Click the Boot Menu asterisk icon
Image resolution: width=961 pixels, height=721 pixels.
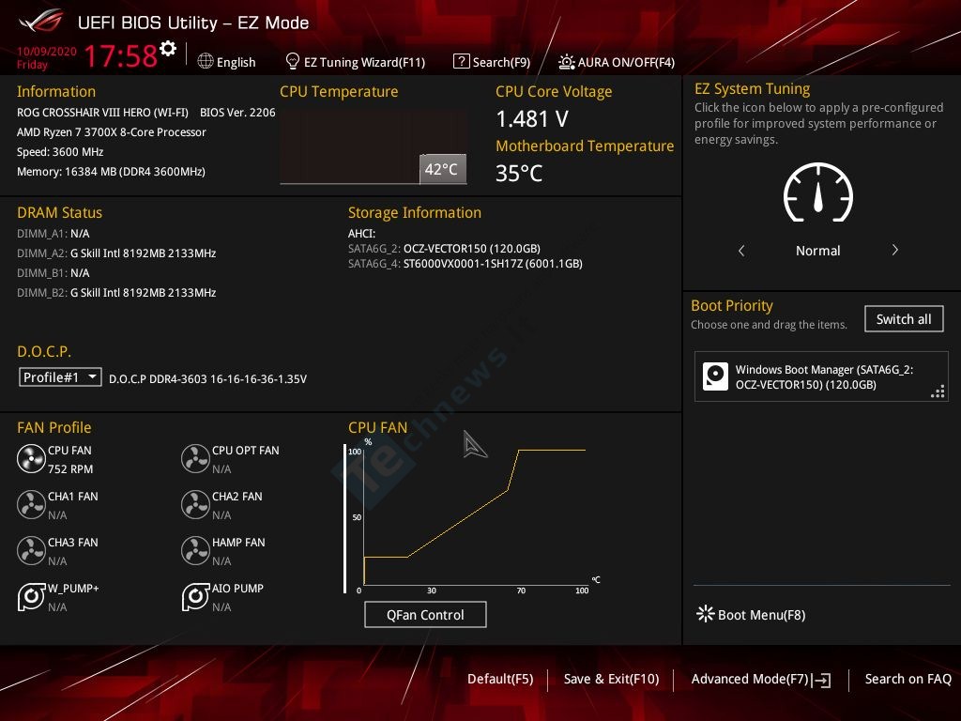point(706,614)
